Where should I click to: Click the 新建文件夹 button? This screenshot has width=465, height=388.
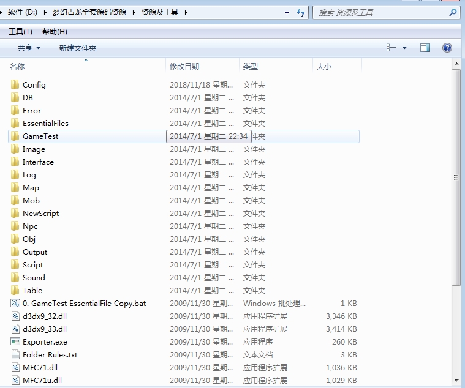pos(78,48)
